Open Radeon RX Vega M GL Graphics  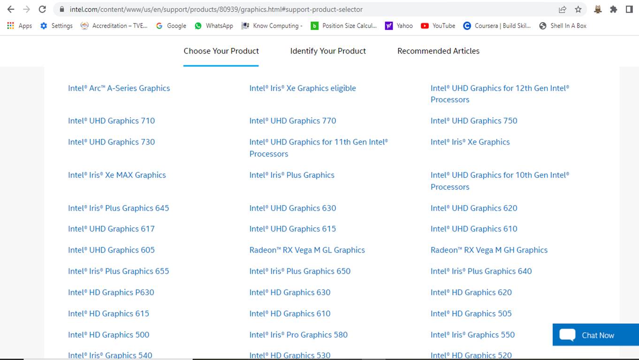click(307, 250)
